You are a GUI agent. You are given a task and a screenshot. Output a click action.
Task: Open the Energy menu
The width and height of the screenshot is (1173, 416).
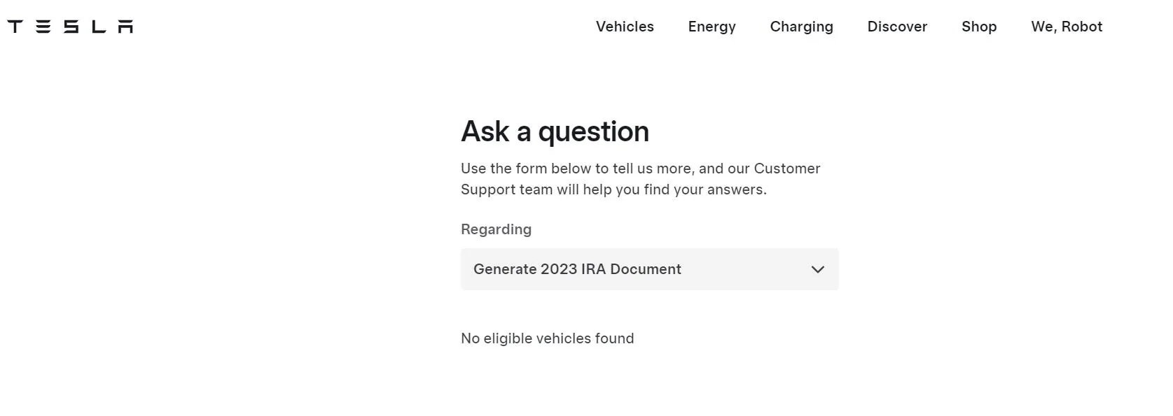(712, 27)
